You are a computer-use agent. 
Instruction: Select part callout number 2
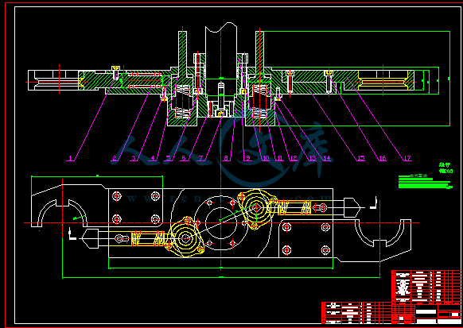[x=115, y=159]
